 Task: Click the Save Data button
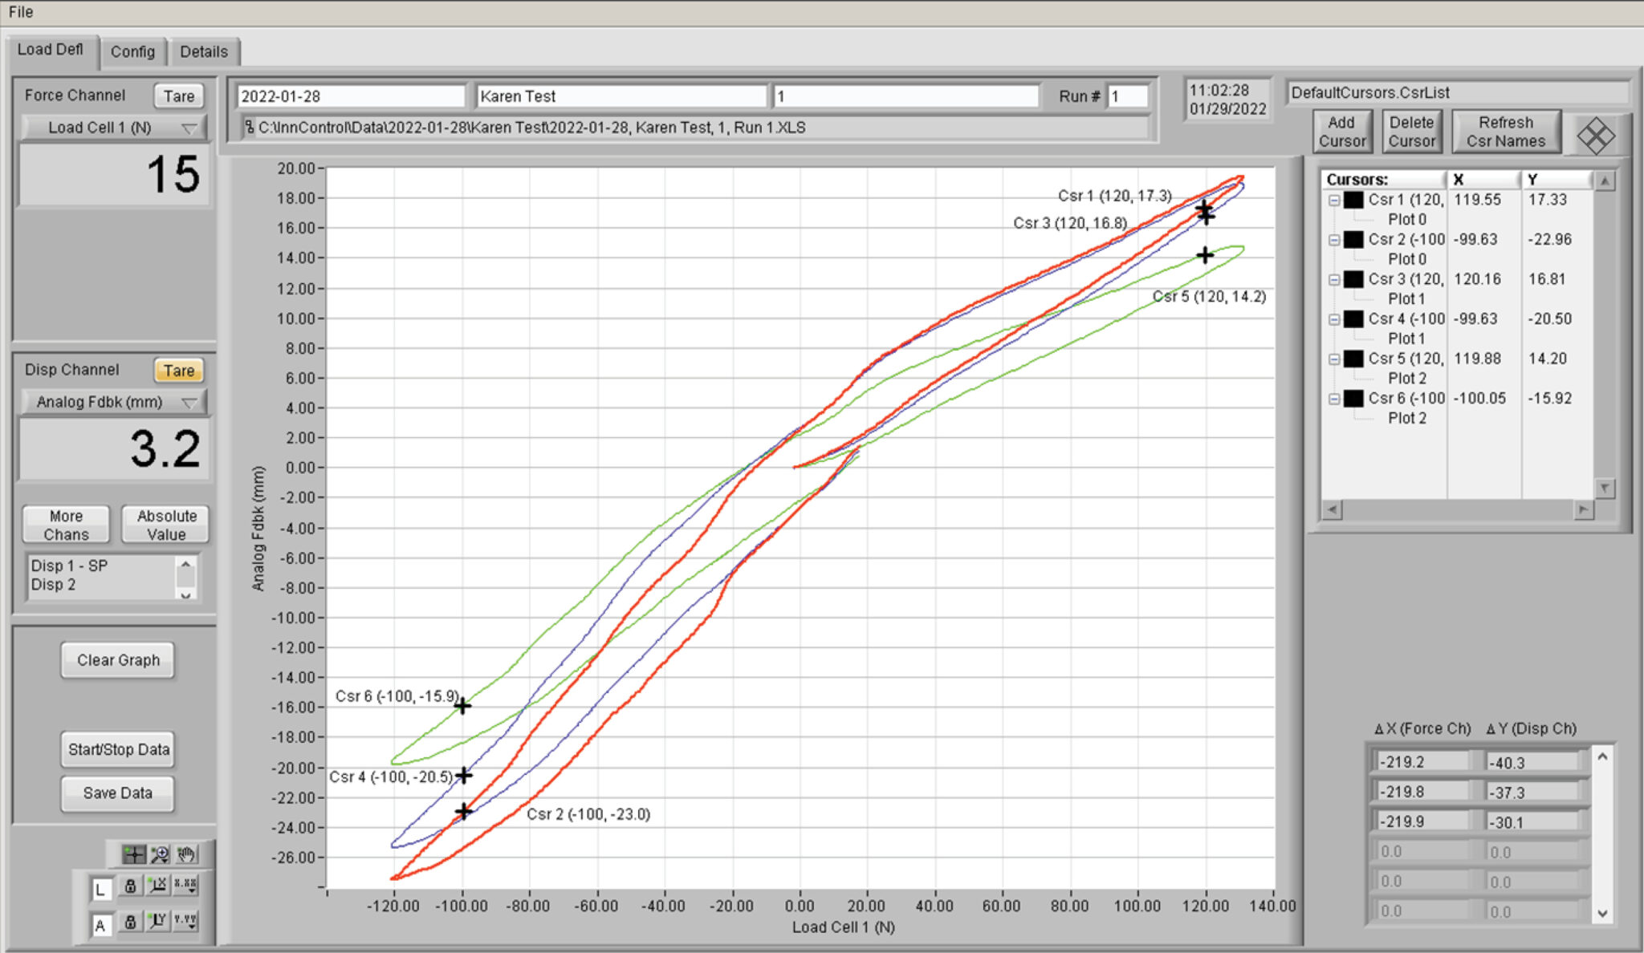coord(118,793)
